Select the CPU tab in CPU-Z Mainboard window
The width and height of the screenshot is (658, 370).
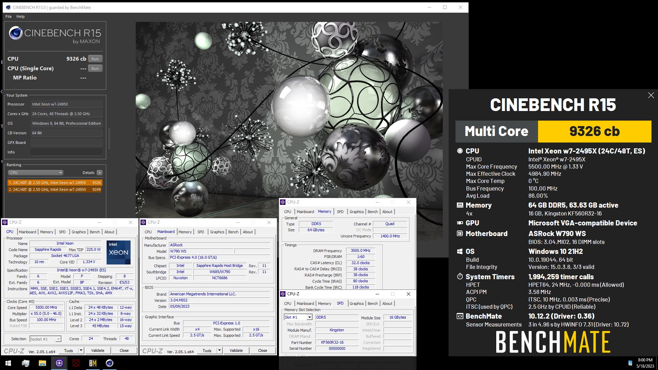pyautogui.click(x=148, y=232)
